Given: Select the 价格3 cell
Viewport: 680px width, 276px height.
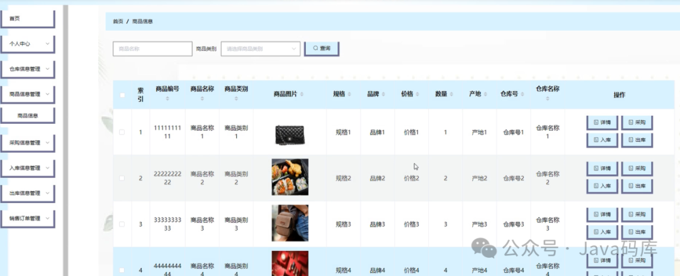Looking at the screenshot, I should point(412,224).
